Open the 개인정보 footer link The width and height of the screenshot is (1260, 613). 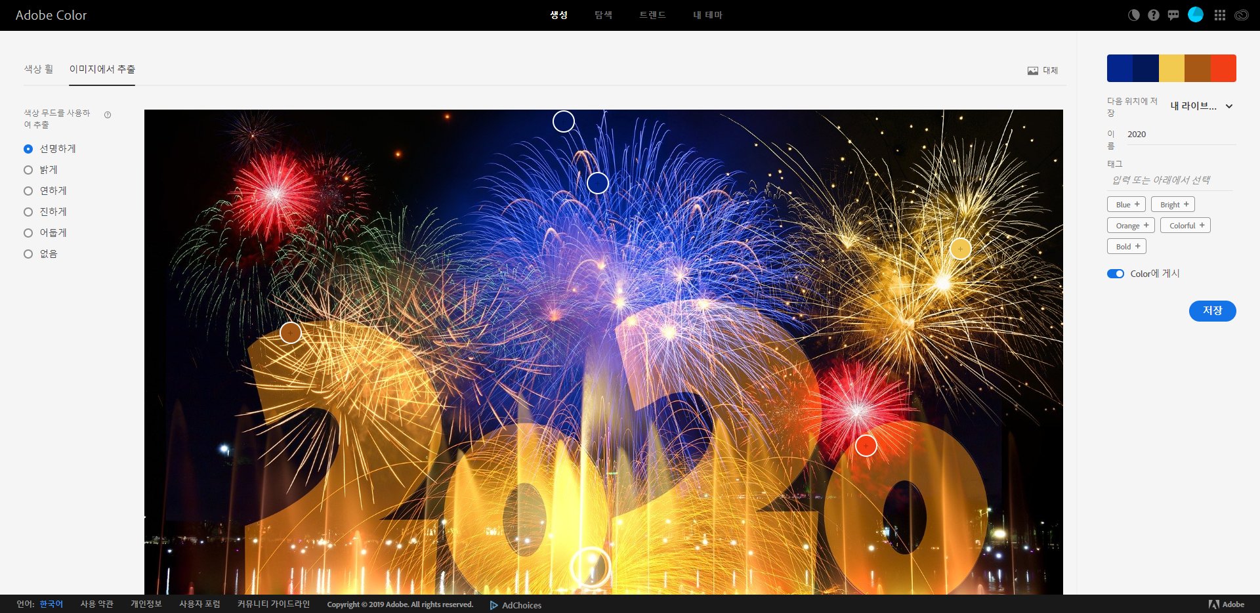[x=146, y=604]
